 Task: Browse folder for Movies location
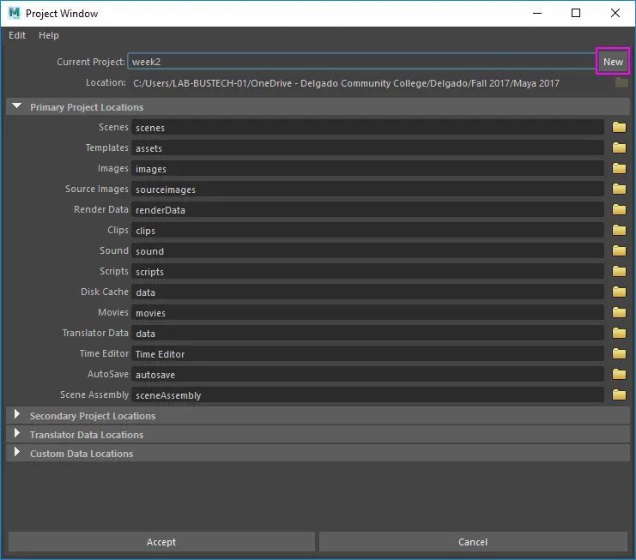click(x=619, y=312)
